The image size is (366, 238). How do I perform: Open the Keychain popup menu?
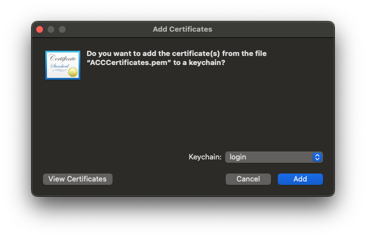[274, 157]
